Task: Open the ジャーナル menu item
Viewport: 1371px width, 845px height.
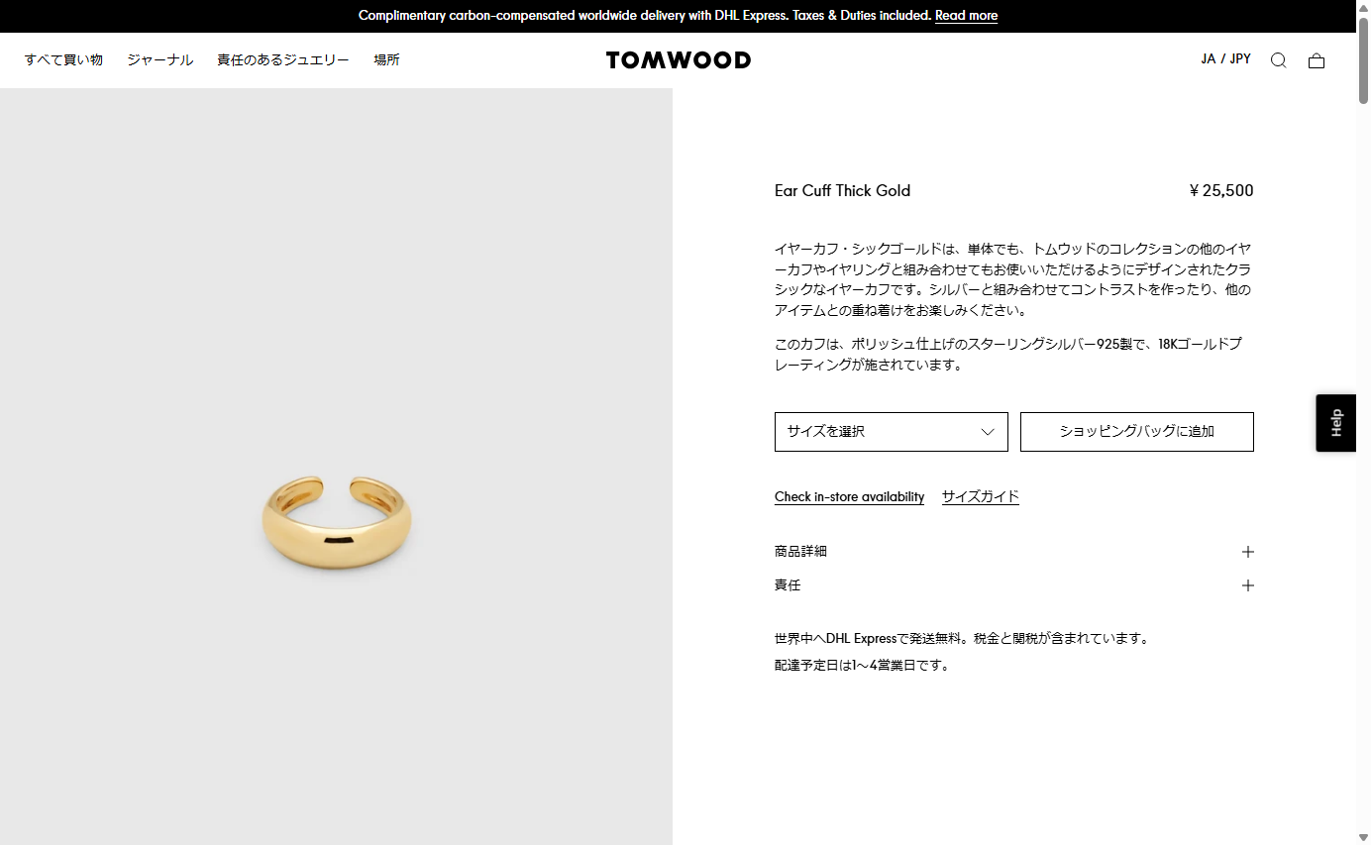Action: pyautogui.click(x=159, y=59)
